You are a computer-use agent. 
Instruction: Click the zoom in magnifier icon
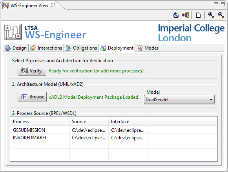[211, 15]
